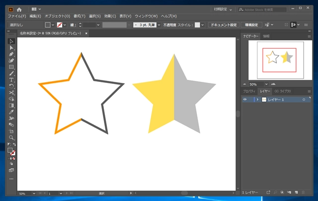
Task: Select the Pen tool
Action: coord(11,54)
